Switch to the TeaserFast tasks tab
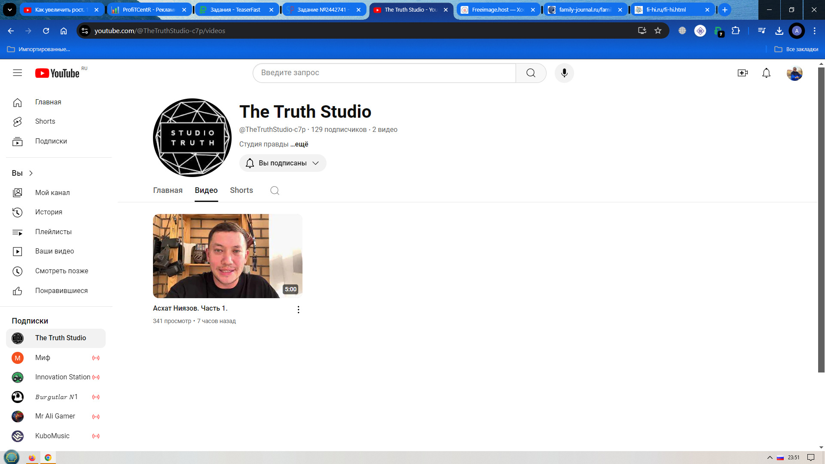Viewport: 825px width, 464px height. tap(236, 9)
